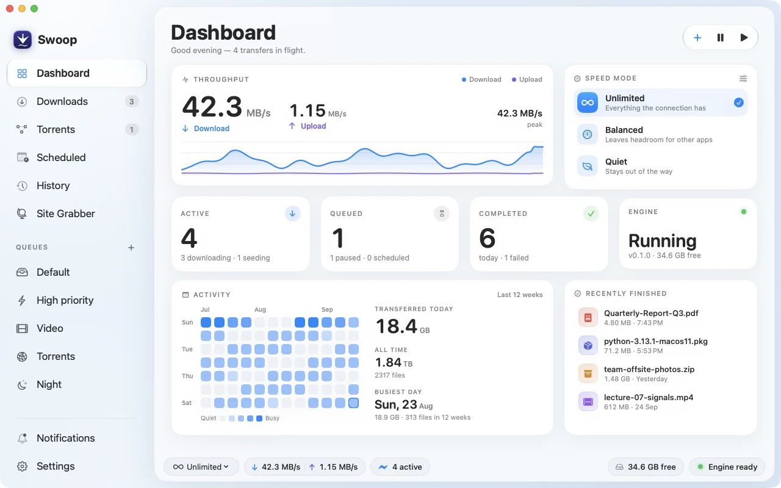Open Notifications in the sidebar

[77, 438]
